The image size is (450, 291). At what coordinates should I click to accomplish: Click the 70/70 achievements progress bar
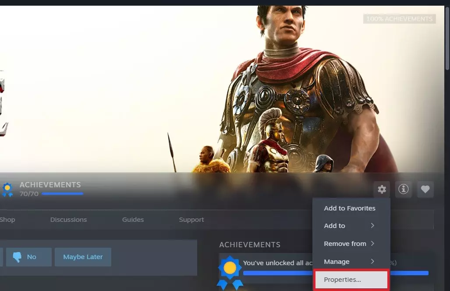click(63, 194)
